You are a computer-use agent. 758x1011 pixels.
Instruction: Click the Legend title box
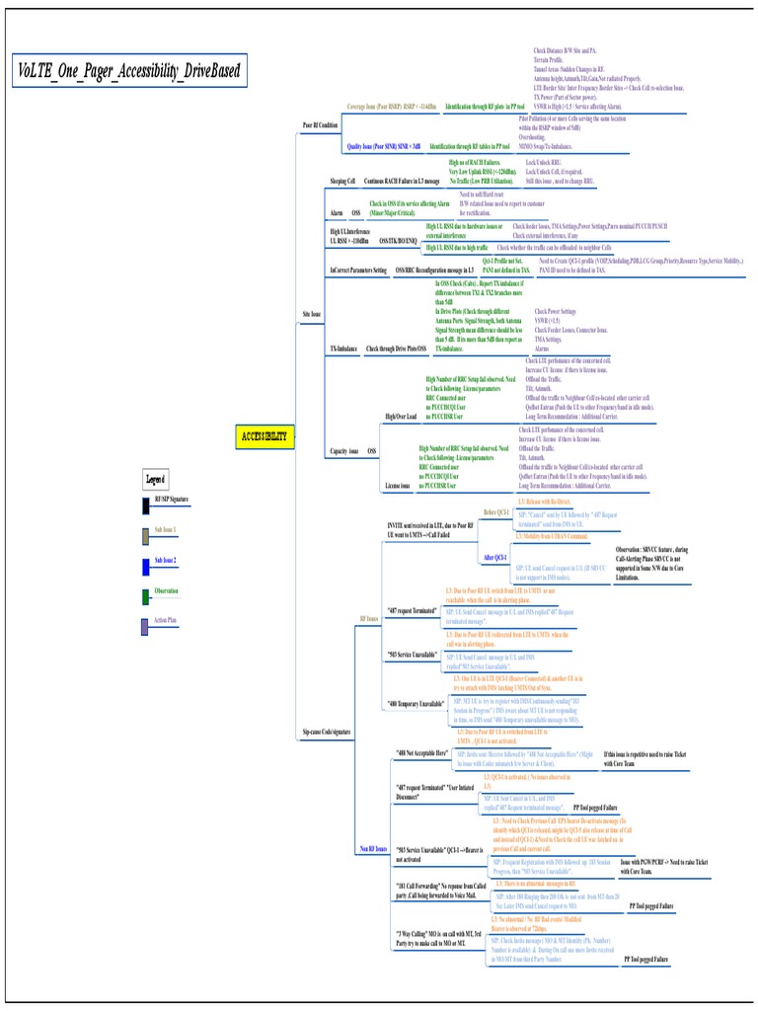click(155, 480)
